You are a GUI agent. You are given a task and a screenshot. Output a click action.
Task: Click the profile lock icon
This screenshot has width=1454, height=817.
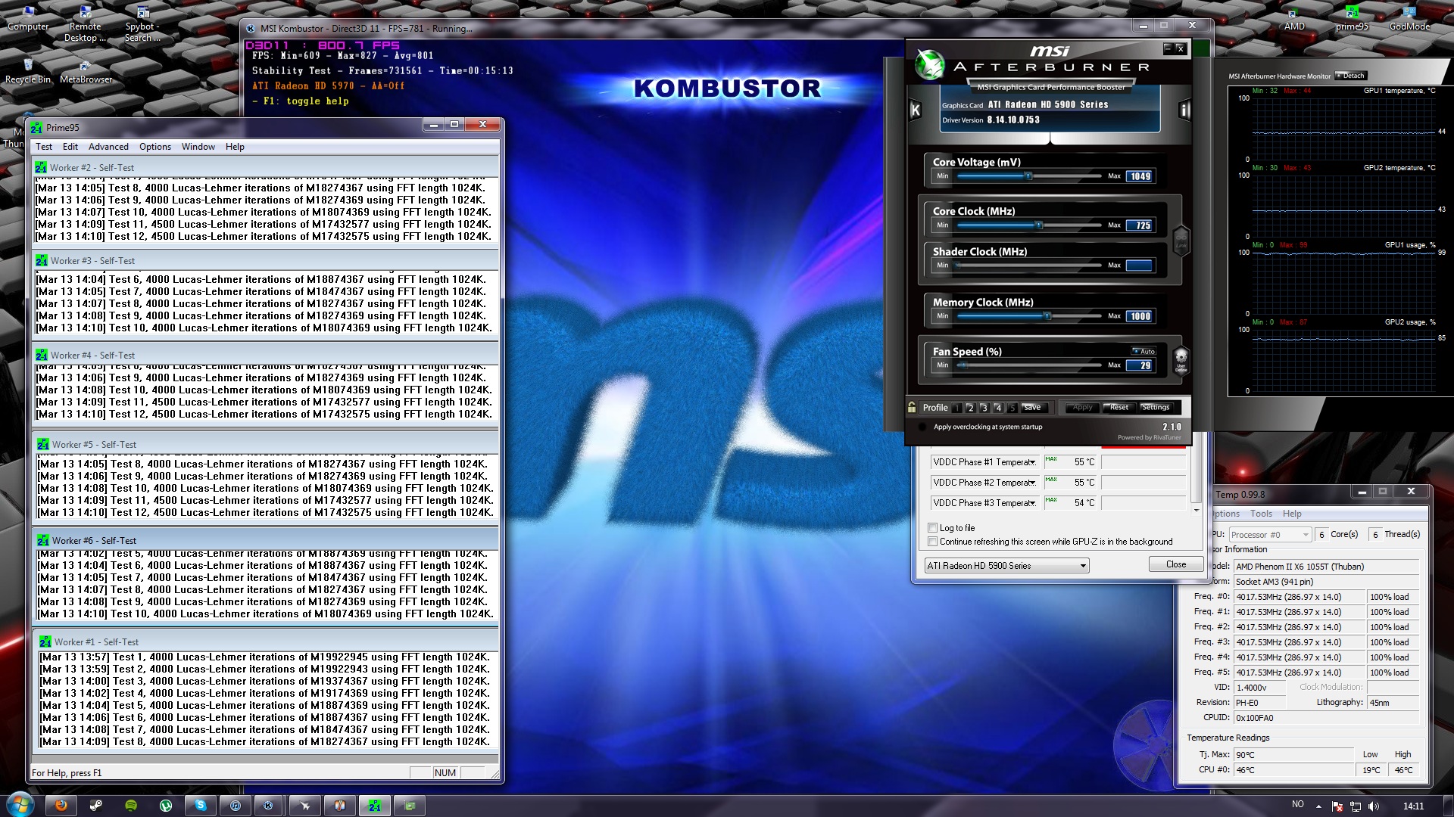[x=912, y=407]
